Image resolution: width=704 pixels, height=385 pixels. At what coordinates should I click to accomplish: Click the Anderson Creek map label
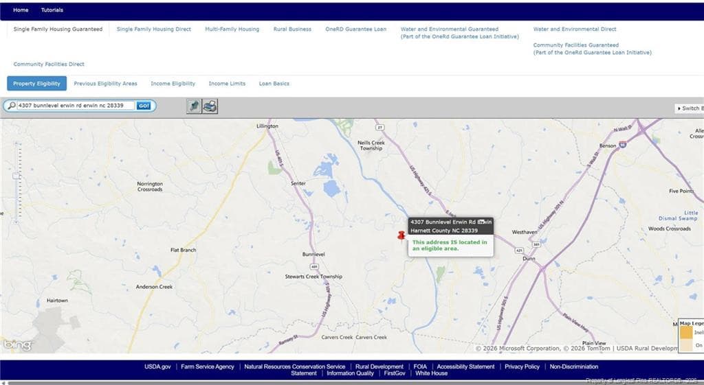click(154, 286)
